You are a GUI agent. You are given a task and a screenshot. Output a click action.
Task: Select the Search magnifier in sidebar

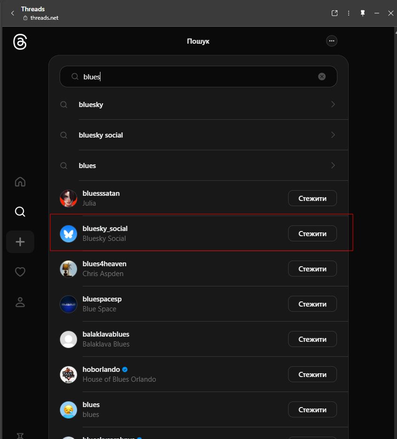pyautogui.click(x=20, y=212)
